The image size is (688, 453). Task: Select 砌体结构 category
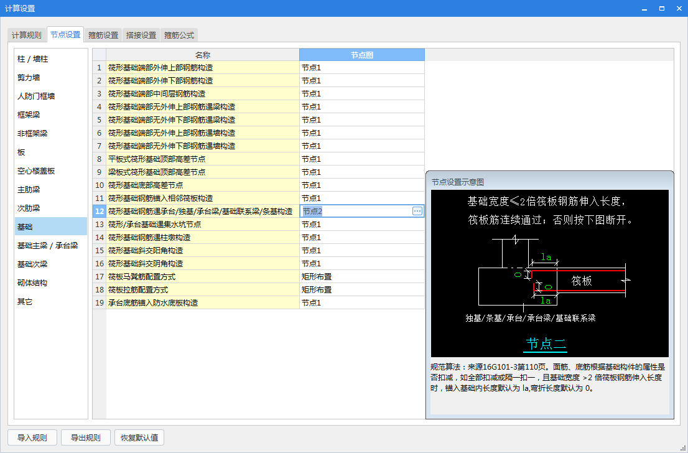(51, 283)
